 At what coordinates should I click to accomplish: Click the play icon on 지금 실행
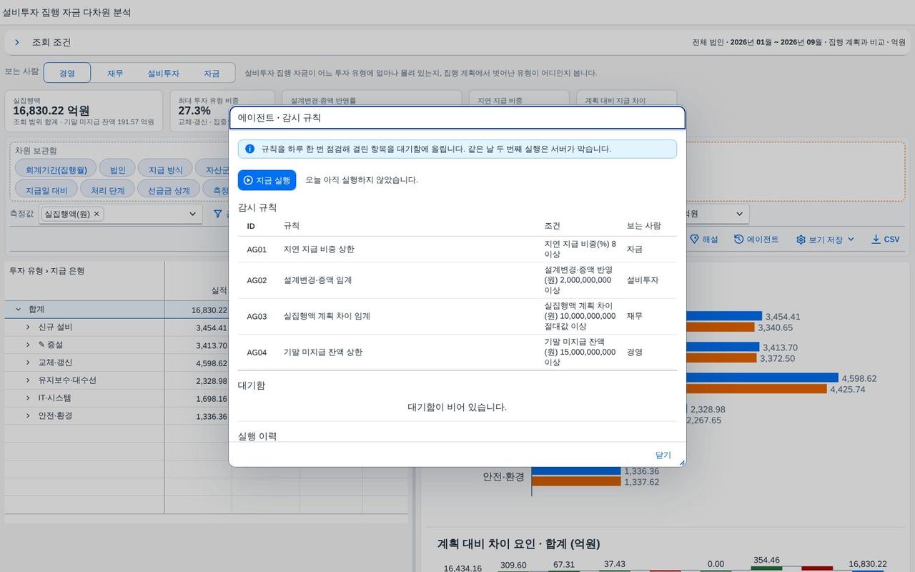click(x=248, y=180)
